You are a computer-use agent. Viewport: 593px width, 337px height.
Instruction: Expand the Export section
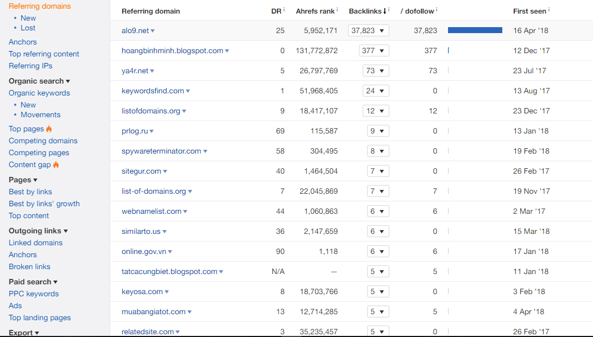[24, 333]
